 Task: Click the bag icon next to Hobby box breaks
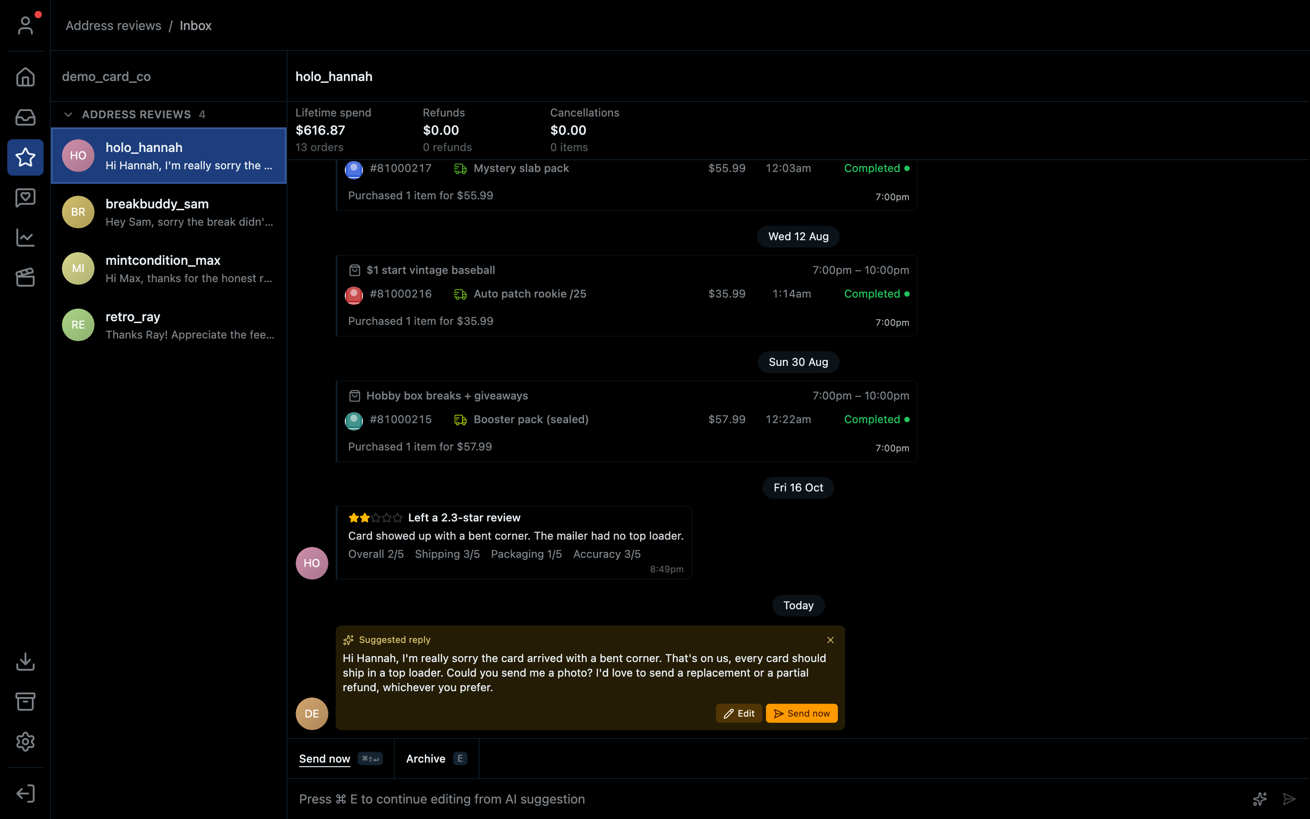click(355, 396)
